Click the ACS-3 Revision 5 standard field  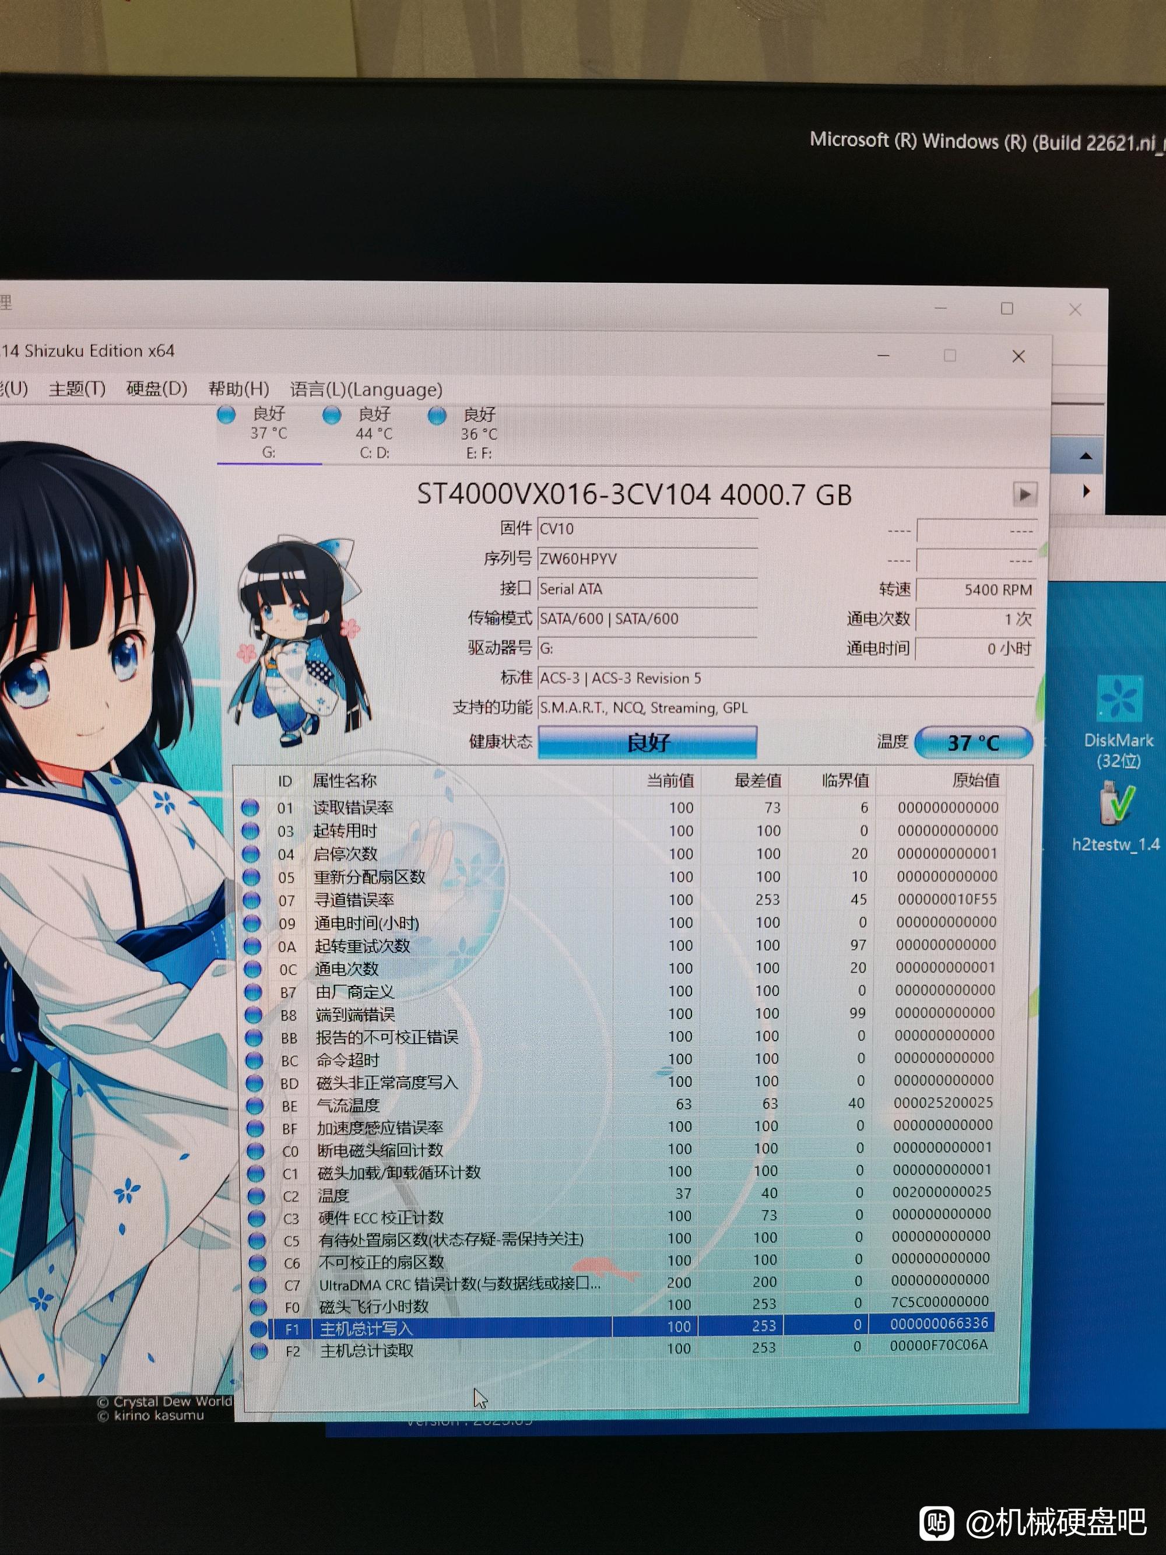786,678
